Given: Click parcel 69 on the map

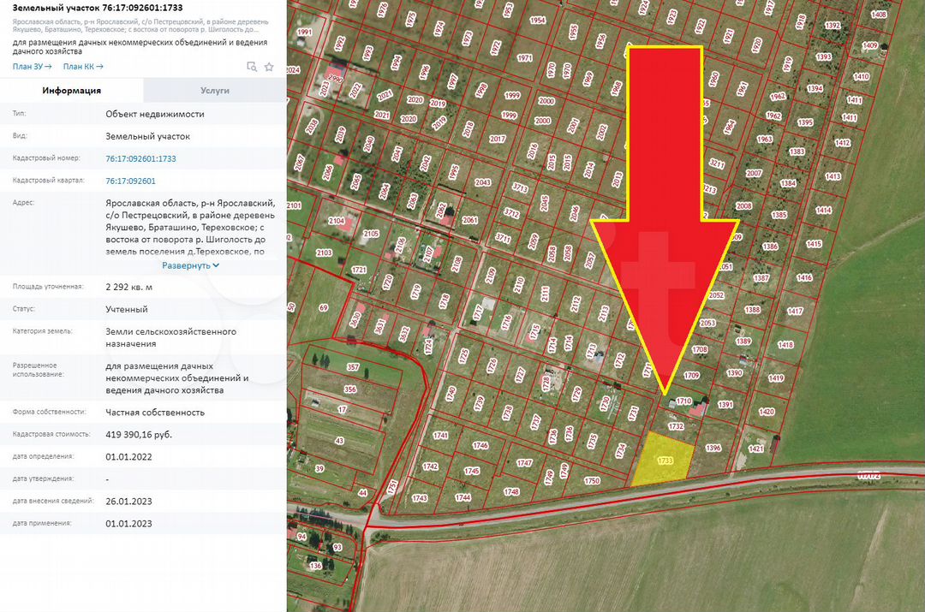Looking at the screenshot, I should pos(323,307).
